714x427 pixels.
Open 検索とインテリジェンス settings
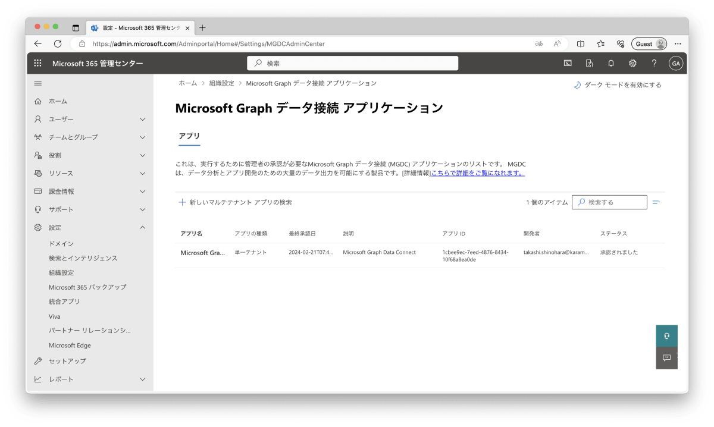pos(83,258)
